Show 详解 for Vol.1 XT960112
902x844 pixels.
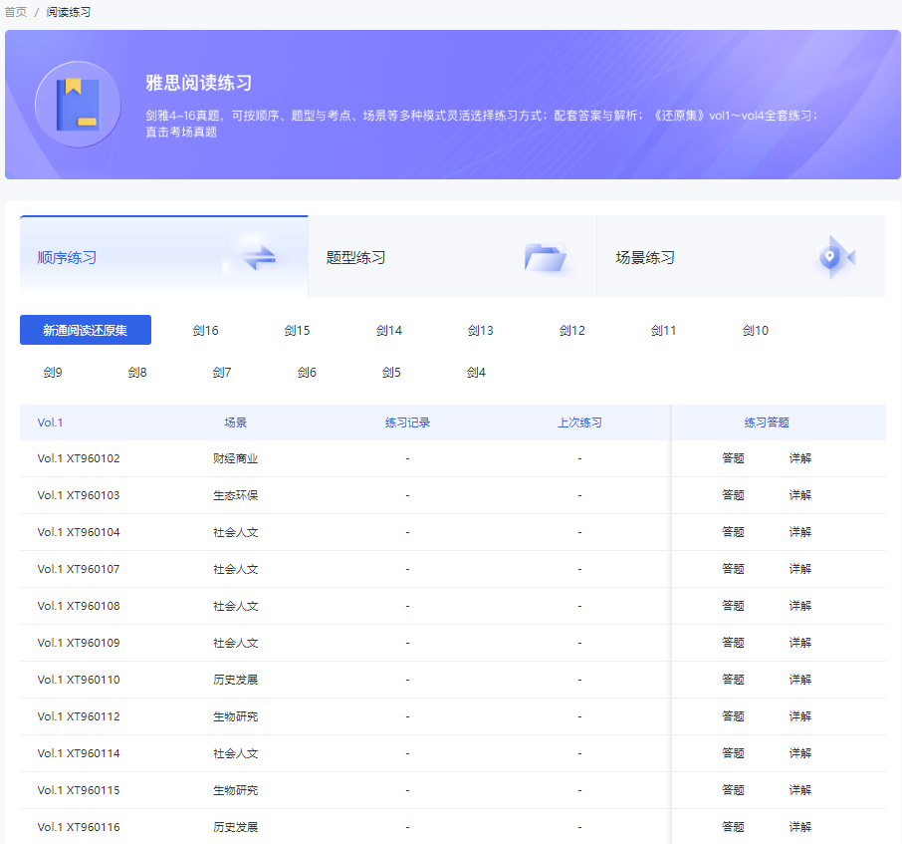[799, 716]
